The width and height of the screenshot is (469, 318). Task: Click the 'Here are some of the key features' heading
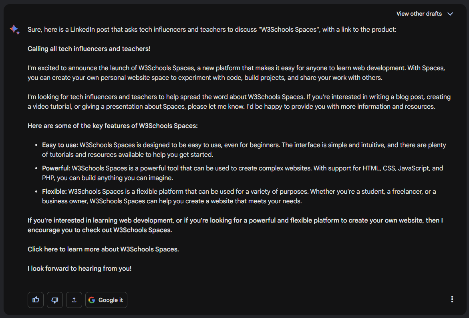click(x=113, y=126)
